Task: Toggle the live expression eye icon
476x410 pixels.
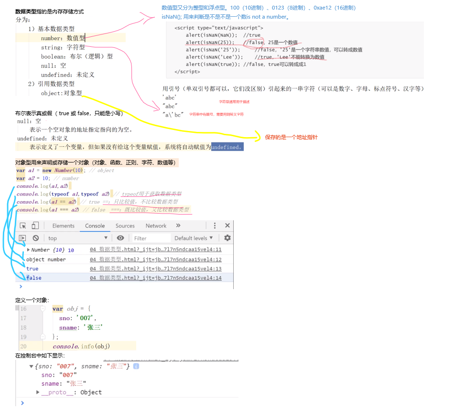Action: point(120,238)
